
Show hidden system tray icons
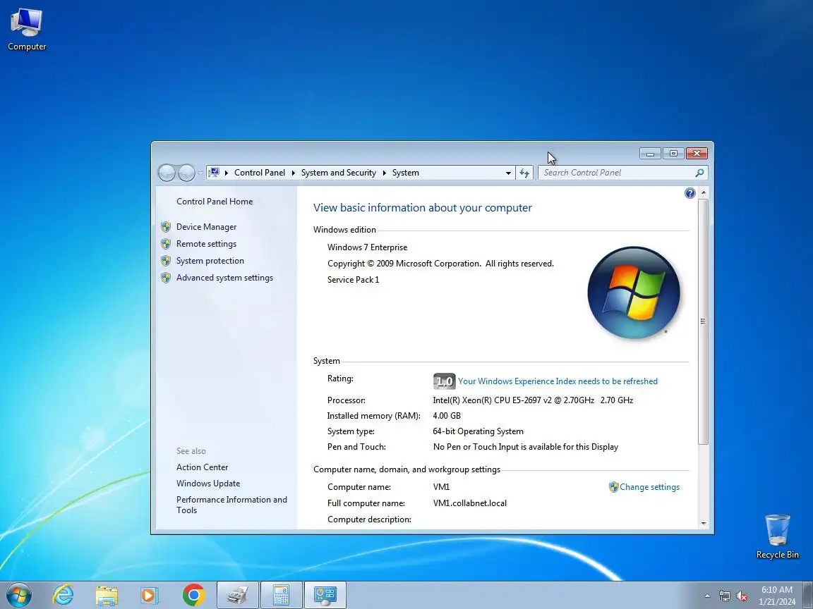click(707, 596)
